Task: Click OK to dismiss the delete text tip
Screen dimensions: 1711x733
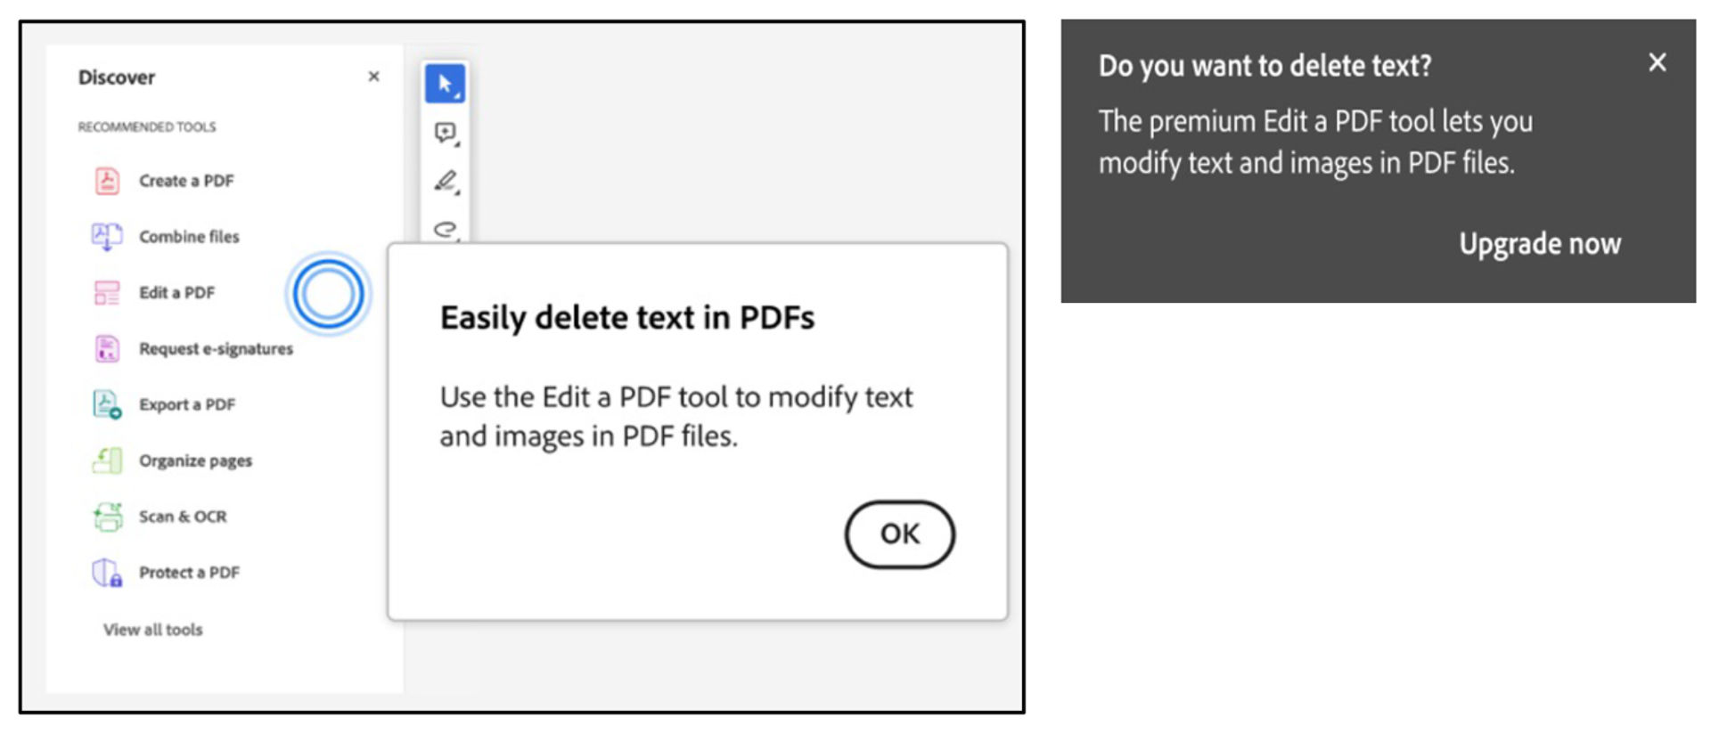Action: click(899, 534)
